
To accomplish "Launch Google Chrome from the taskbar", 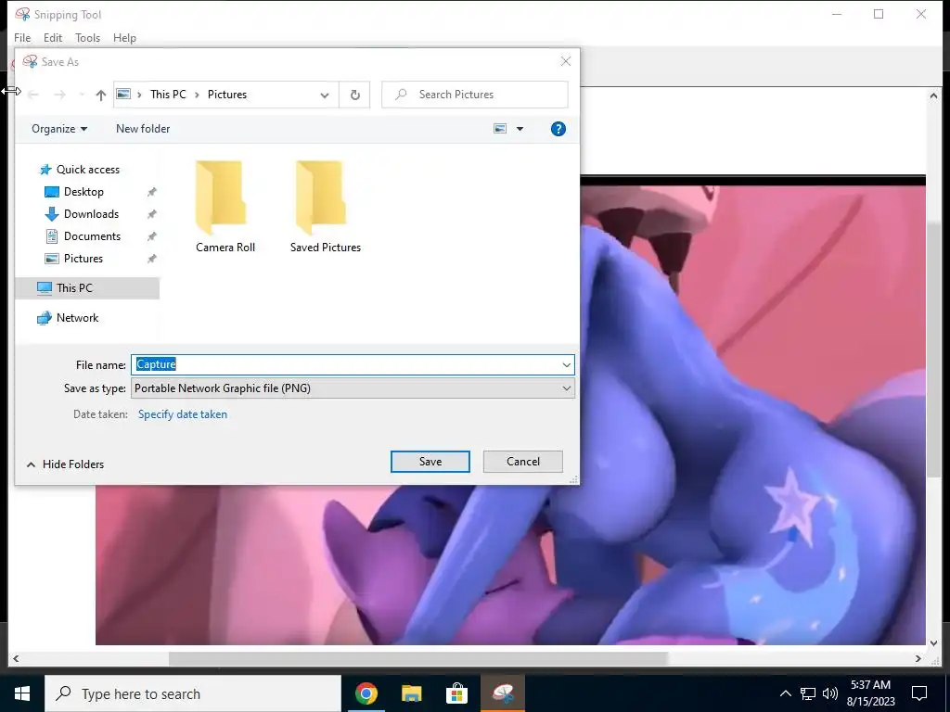I will 366,693.
